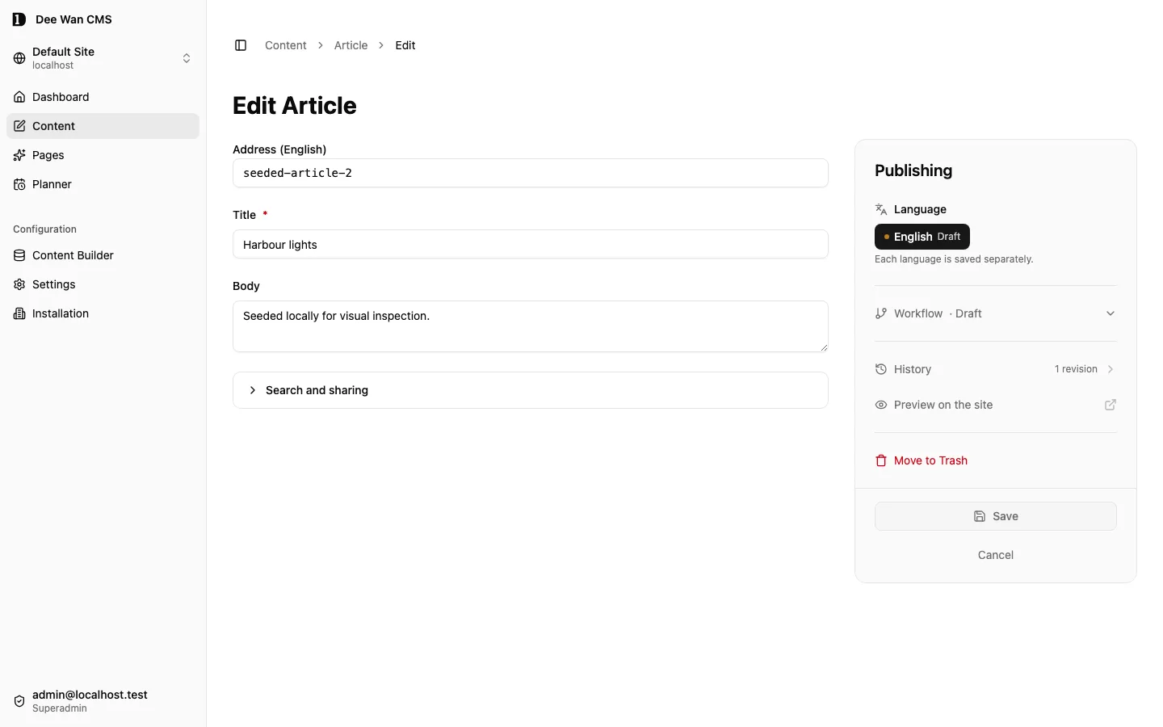Save the article
Screen dimensions: 1163x727
tap(996, 516)
